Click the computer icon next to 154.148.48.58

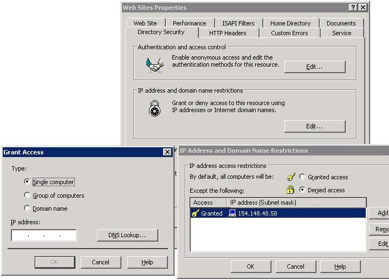tap(232, 213)
